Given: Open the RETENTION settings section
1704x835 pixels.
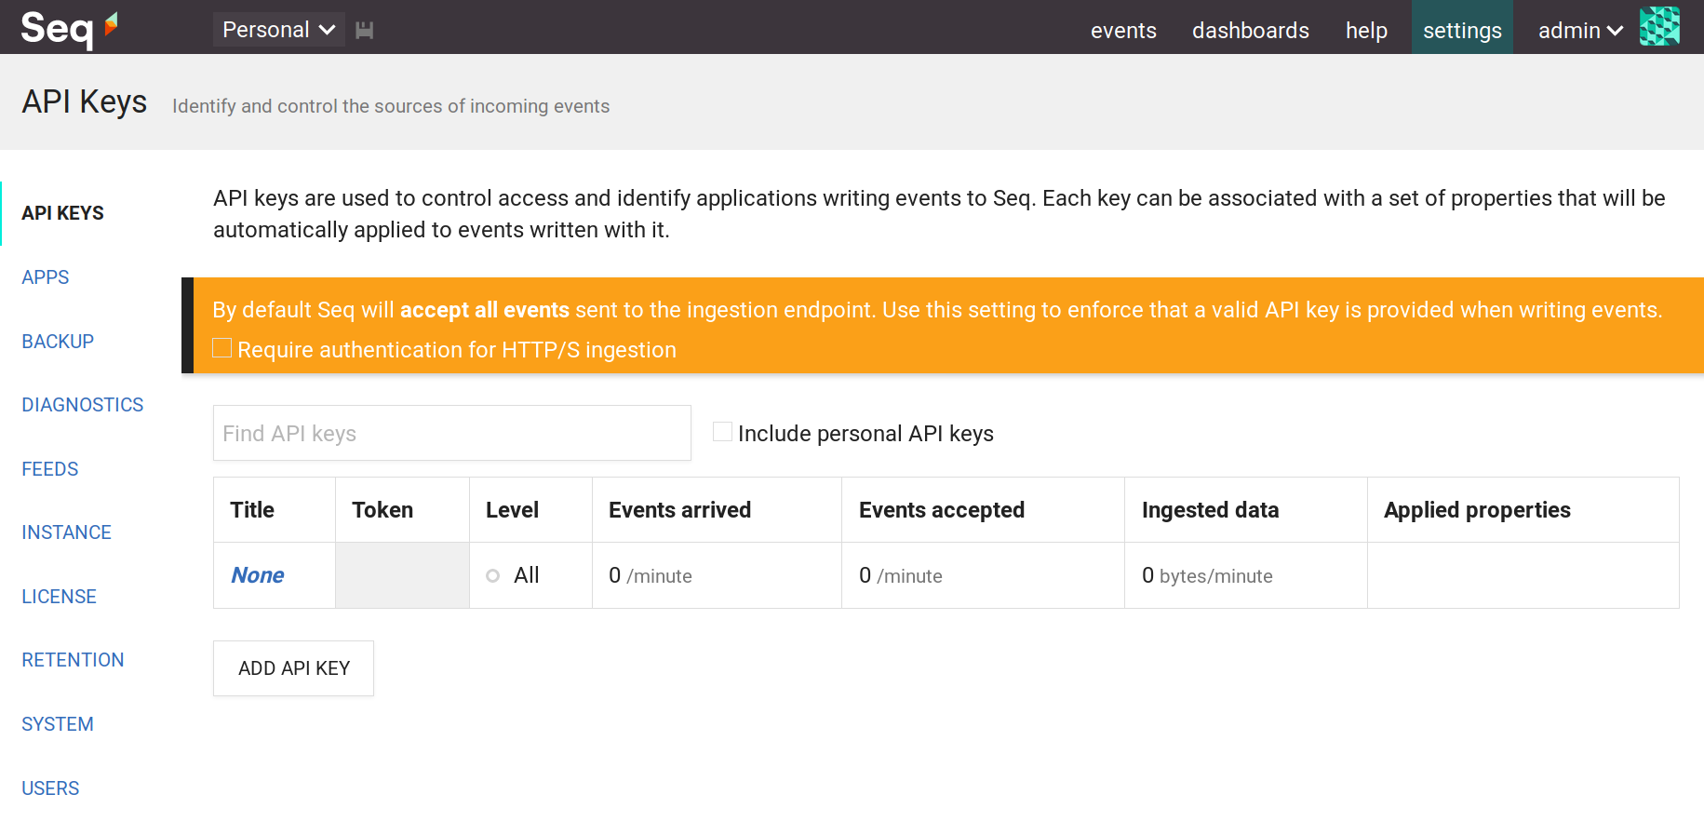Looking at the screenshot, I should pyautogui.click(x=74, y=660).
